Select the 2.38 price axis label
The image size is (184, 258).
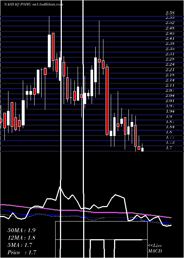coord(170,43)
